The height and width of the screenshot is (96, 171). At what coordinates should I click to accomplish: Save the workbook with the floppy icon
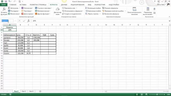6,1
